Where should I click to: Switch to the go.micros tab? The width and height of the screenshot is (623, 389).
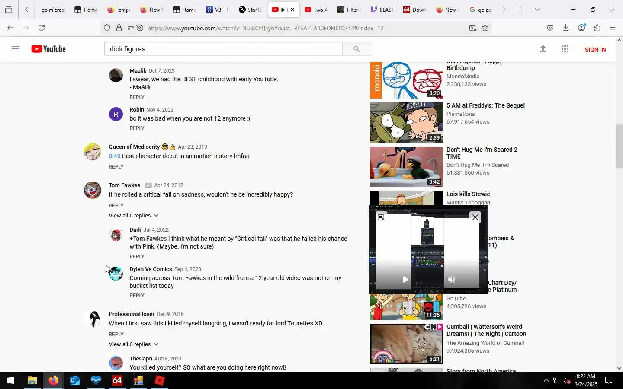click(52, 10)
